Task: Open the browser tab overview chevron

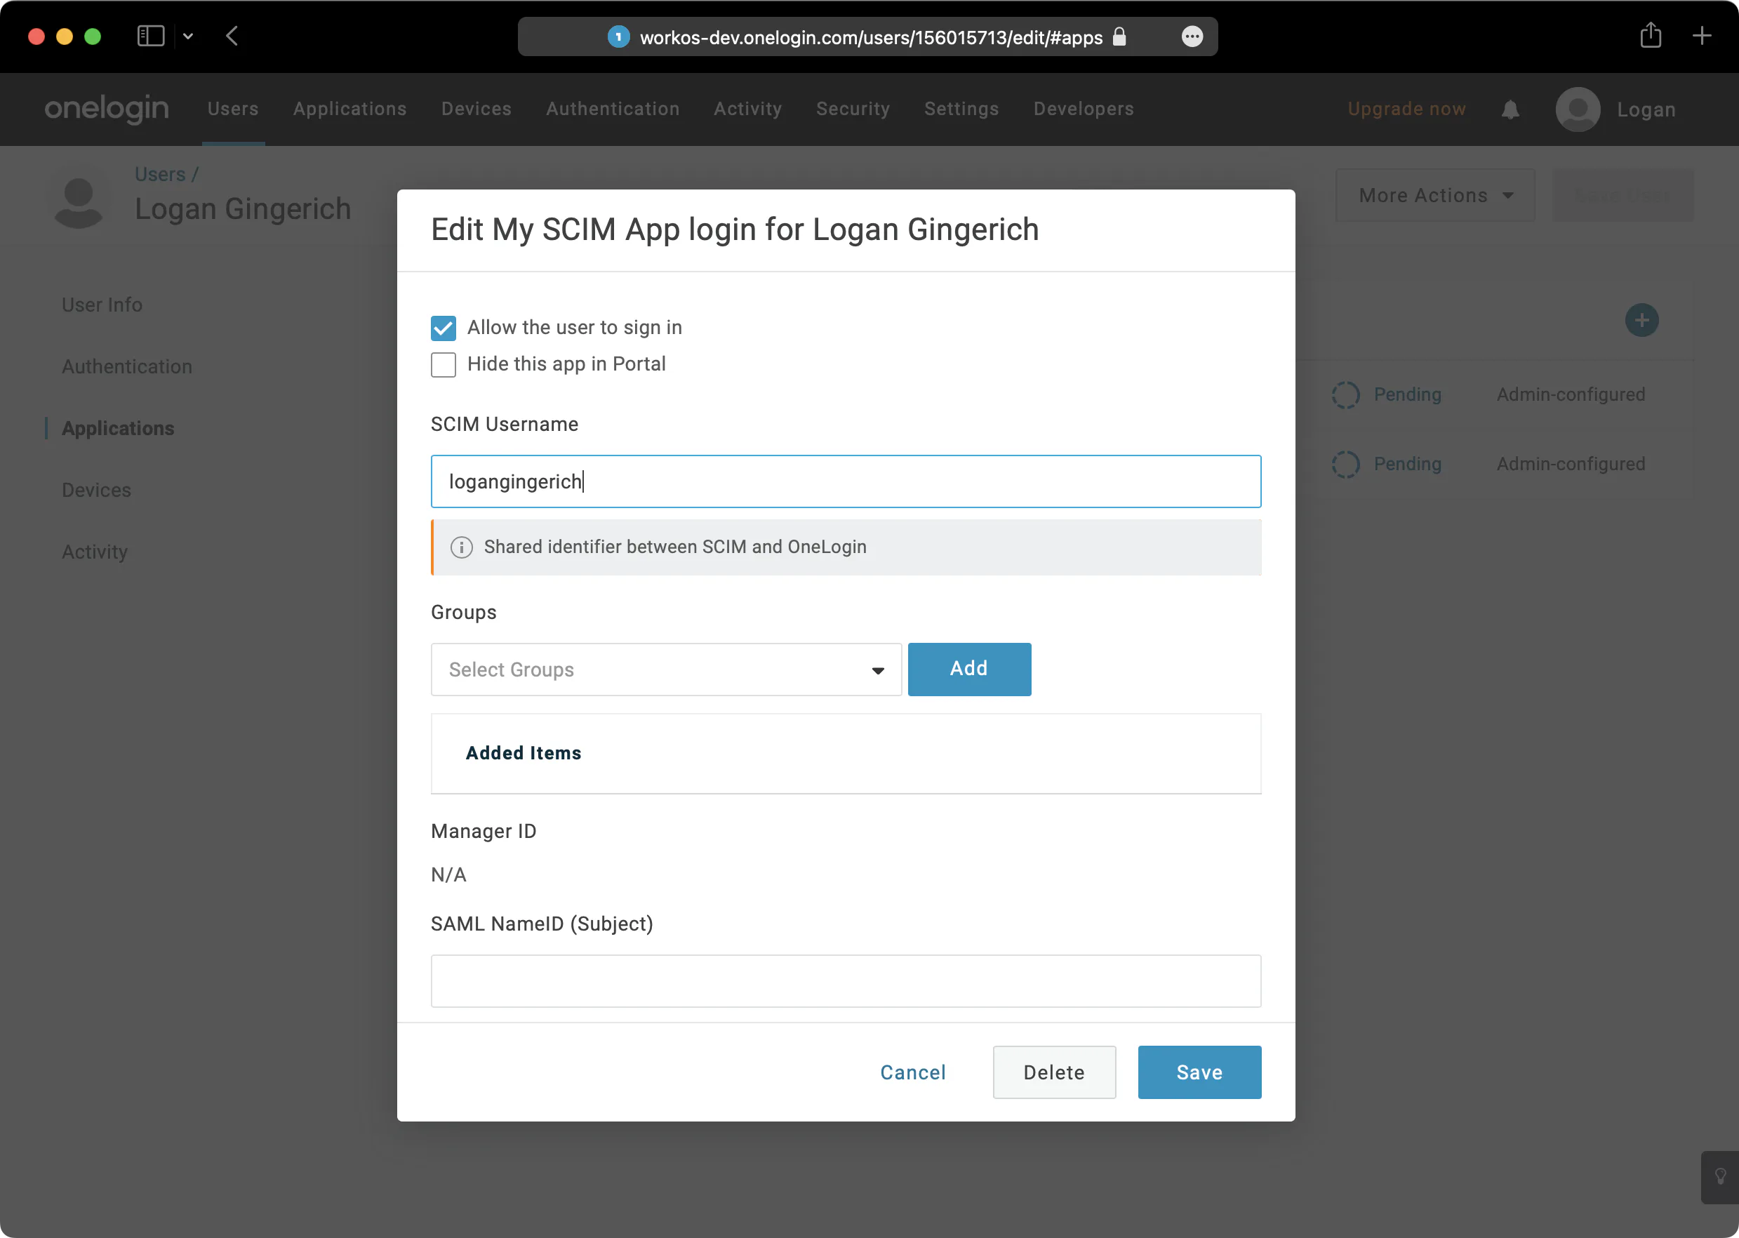Action: pos(188,36)
